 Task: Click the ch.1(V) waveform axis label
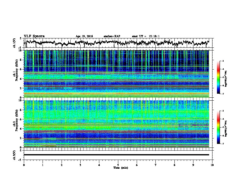14,43
